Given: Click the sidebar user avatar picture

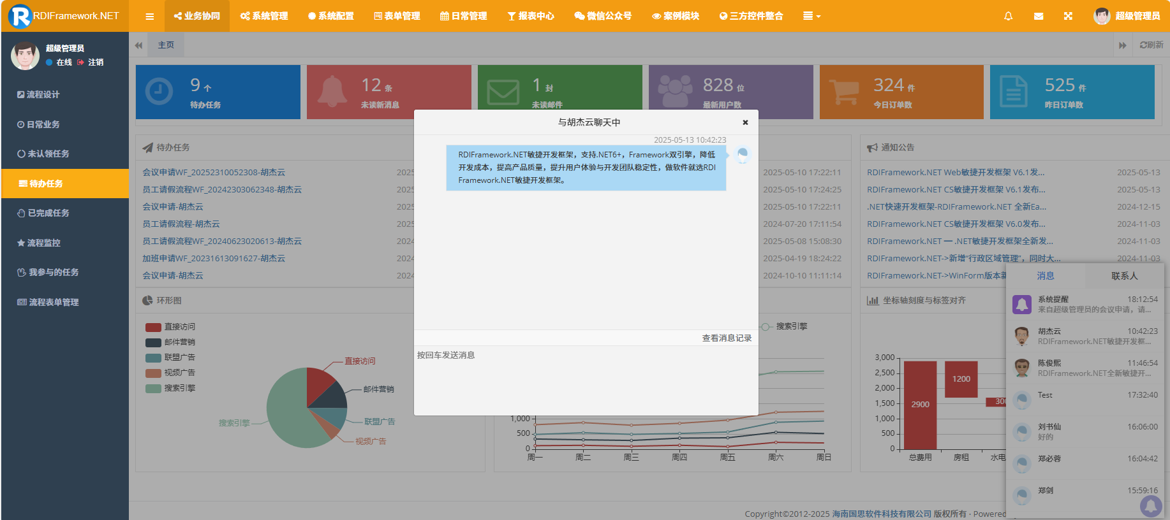Looking at the screenshot, I should (26, 55).
